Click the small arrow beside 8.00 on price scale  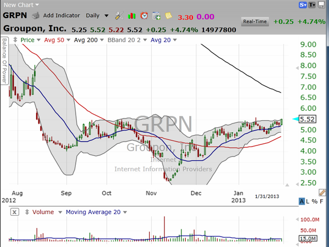tap(297, 68)
